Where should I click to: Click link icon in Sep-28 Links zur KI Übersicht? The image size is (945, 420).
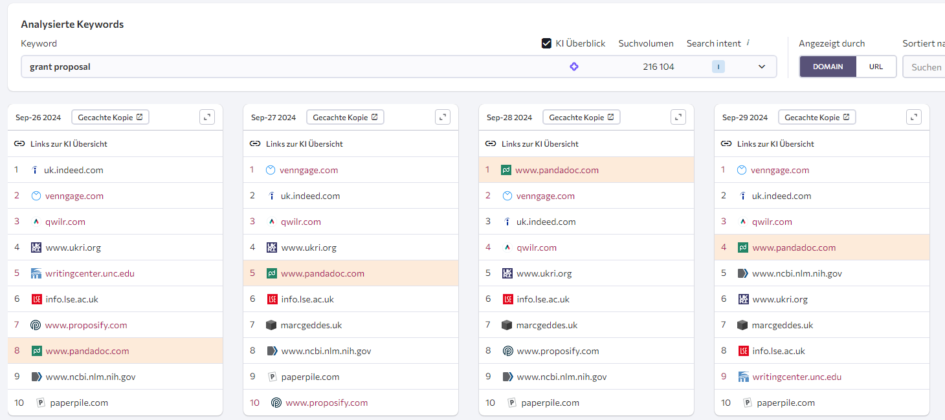pos(491,143)
